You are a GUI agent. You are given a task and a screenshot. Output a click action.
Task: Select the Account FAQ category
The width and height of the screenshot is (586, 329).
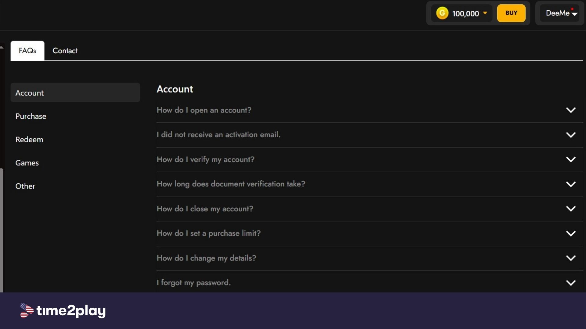point(75,93)
